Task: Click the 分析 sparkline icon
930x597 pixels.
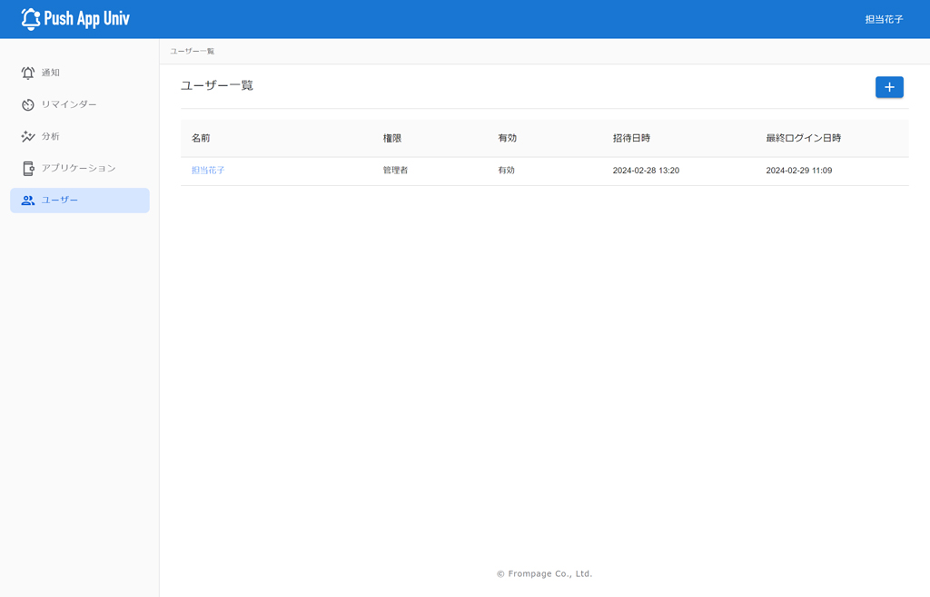Action: 28,137
